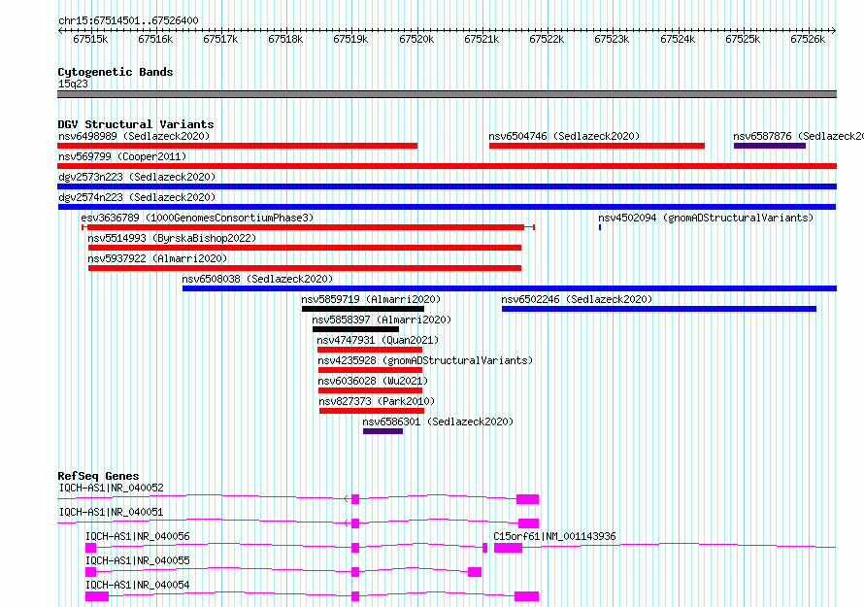The width and height of the screenshot is (864, 607).
Task: Click the 67523k ruler position label
Action: [612, 39]
